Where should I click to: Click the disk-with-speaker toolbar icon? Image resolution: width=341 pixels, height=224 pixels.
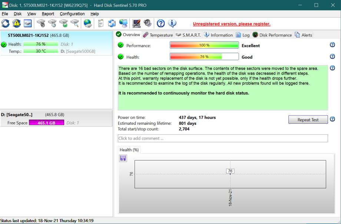(41, 23)
